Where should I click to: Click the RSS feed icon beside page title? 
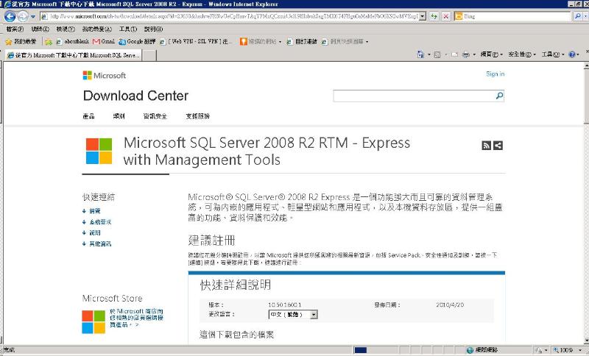point(487,146)
